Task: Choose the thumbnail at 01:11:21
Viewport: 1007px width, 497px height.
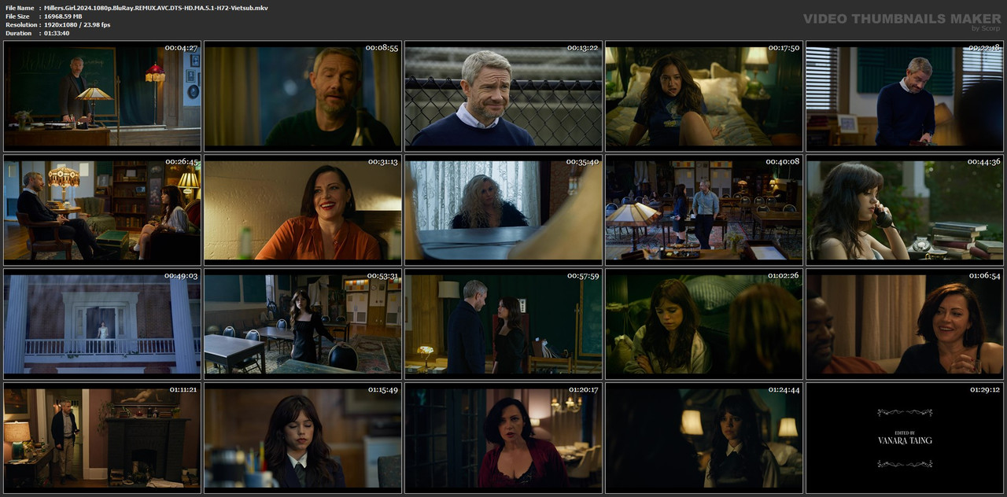Action: [x=102, y=437]
